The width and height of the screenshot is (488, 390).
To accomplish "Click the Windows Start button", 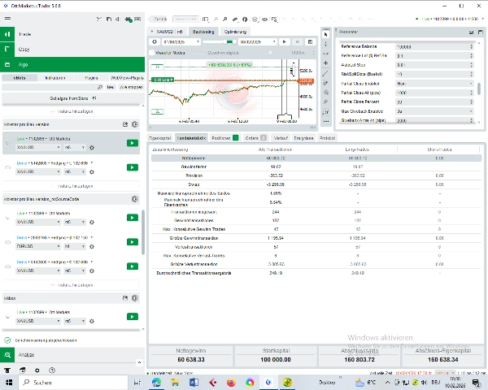I will point(9,382).
